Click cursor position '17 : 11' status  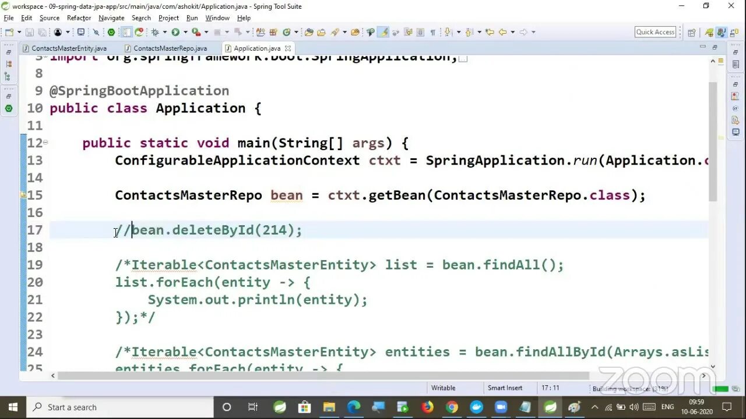(550, 388)
